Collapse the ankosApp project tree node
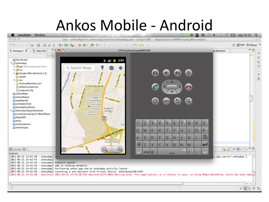The image size is (269, 202). [x=11, y=63]
